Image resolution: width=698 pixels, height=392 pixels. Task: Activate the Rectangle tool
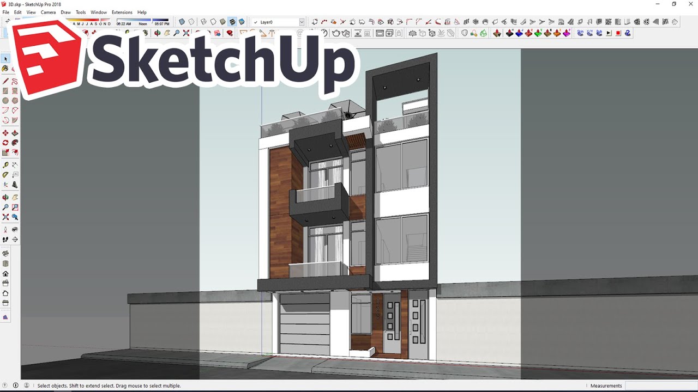(x=5, y=91)
